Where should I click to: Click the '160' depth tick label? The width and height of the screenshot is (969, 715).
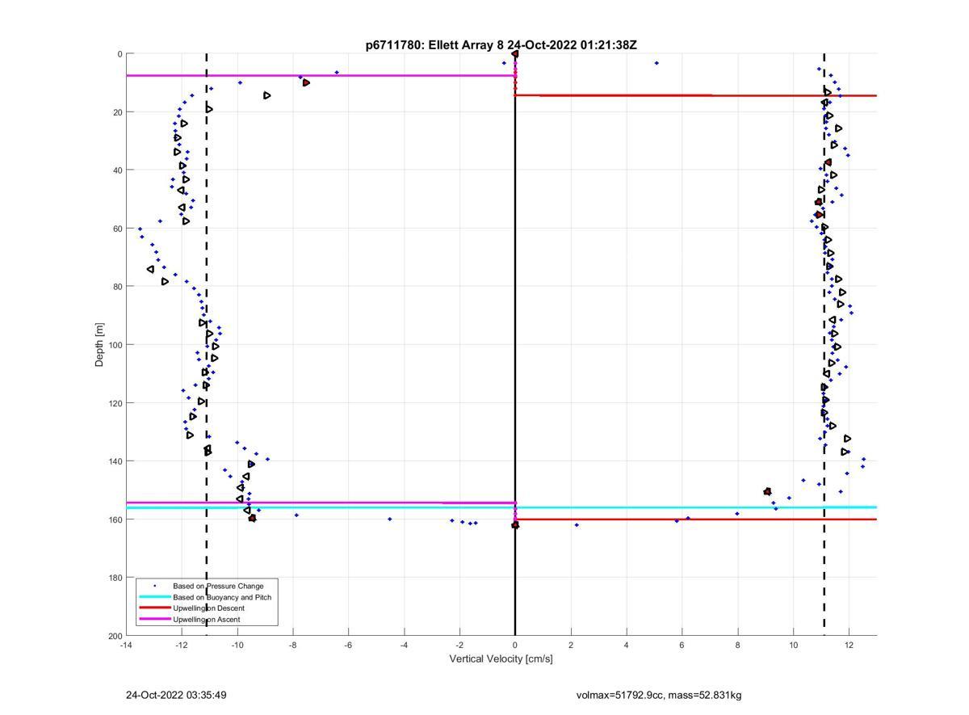(x=115, y=519)
